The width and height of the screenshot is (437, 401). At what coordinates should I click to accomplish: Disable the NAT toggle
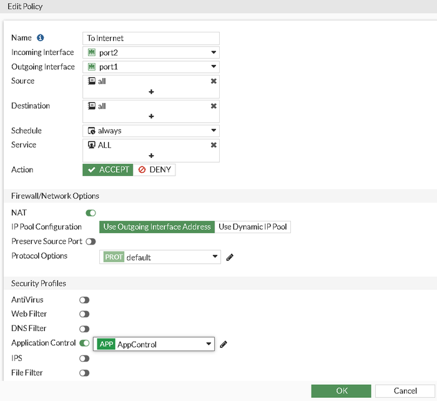(x=91, y=213)
